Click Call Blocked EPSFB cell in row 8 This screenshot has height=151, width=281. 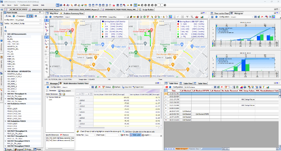point(201,114)
